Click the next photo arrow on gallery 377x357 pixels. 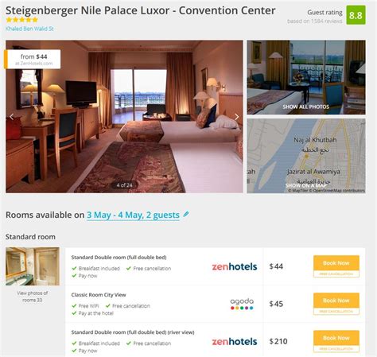point(237,117)
